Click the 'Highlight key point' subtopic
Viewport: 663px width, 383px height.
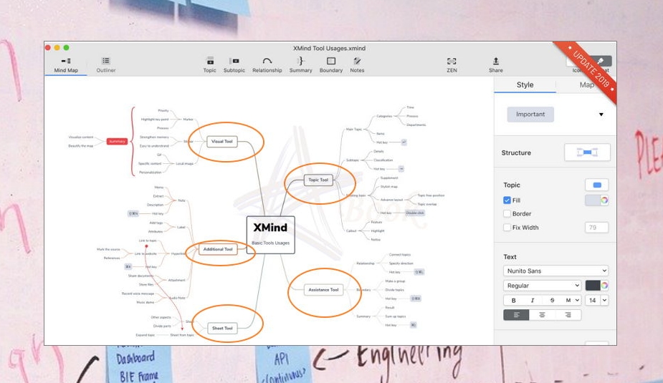coord(155,120)
